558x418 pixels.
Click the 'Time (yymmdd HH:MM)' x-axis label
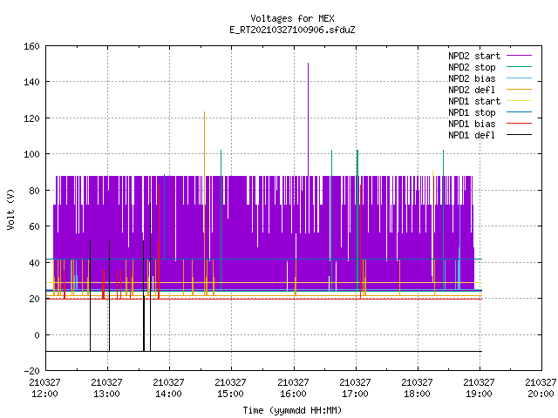(292, 410)
